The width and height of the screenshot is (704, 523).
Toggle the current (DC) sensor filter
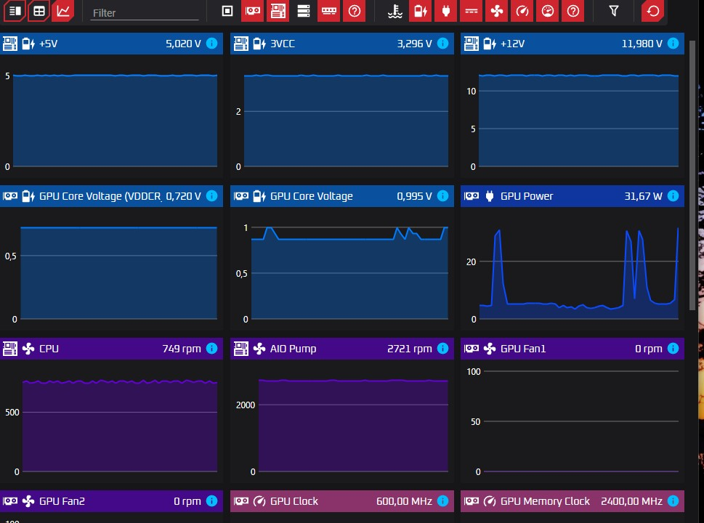tap(472, 11)
